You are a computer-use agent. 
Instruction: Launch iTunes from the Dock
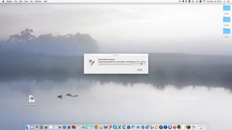(x=175, y=127)
